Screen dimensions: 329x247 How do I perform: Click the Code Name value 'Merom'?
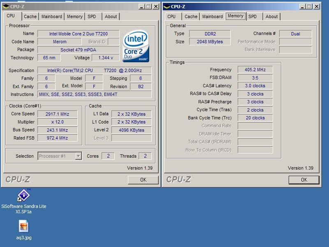(x=60, y=42)
